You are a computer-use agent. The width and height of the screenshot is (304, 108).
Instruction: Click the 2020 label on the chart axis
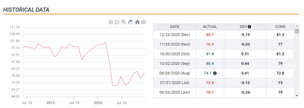click(98, 103)
